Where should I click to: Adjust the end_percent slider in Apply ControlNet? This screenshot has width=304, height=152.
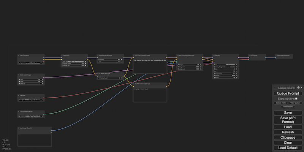pos(189,69)
